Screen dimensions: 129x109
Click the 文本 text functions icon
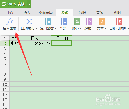[x=102, y=22]
